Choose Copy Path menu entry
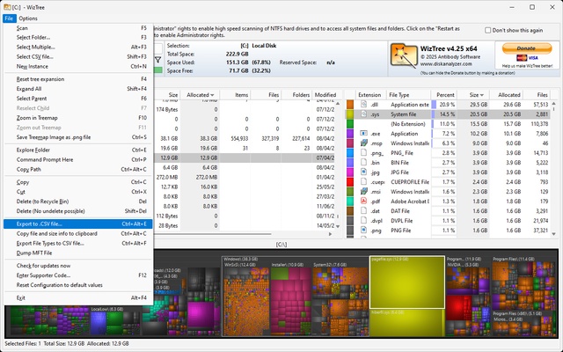The width and height of the screenshot is (563, 352). 78,170
